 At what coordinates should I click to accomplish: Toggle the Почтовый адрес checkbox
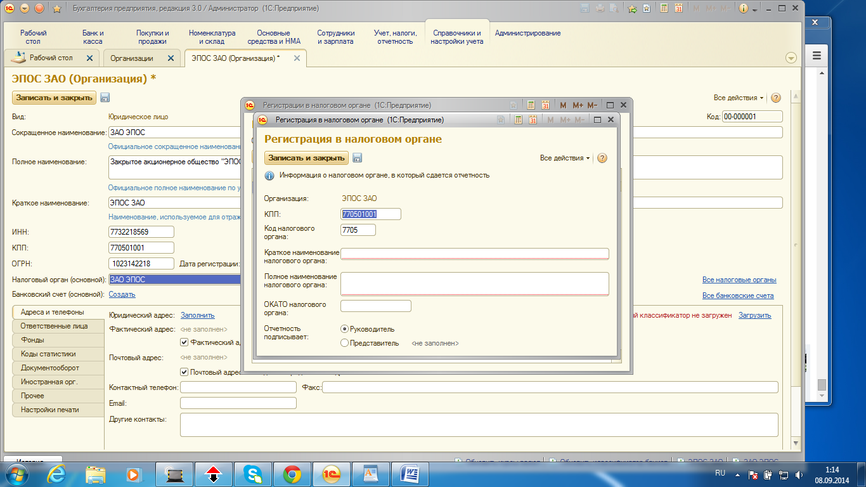click(184, 372)
